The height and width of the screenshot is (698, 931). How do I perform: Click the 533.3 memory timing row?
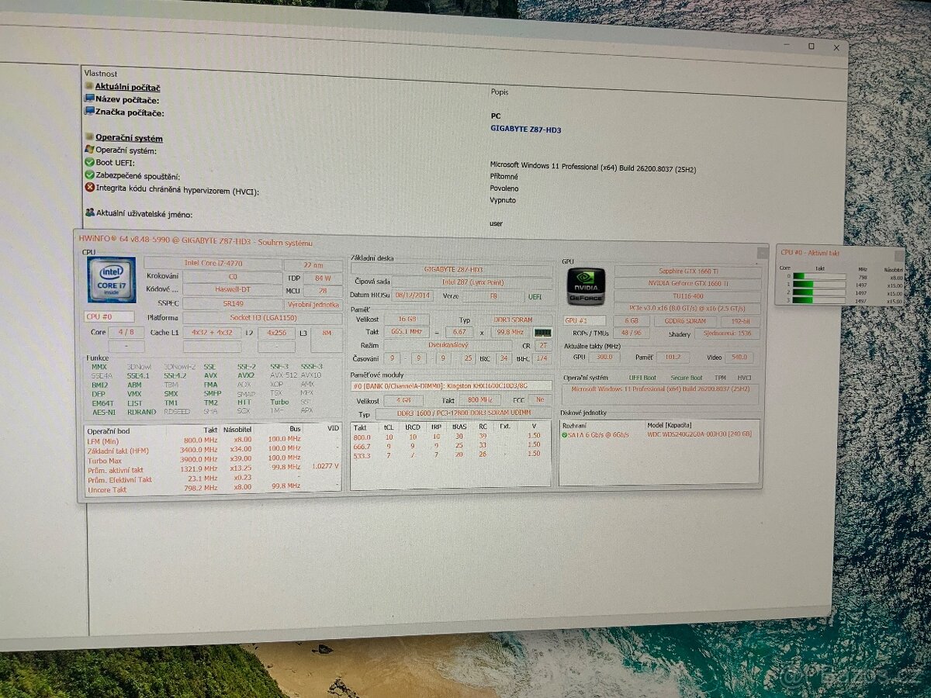pos(450,454)
